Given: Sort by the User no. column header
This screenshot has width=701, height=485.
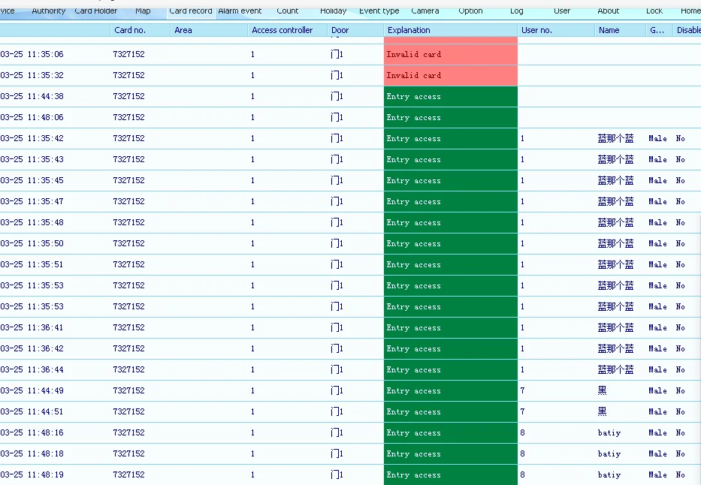Looking at the screenshot, I should coord(536,30).
